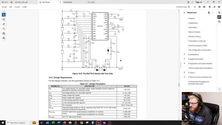Image resolution: width=222 pixels, height=125 pixels.
Task: Toggle the bookmarks panel icon
Action: [x=219, y=17]
